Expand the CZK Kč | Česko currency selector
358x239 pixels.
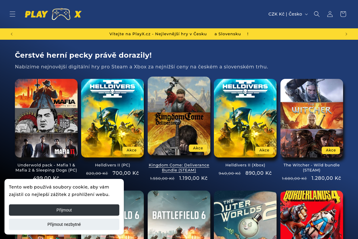click(288, 14)
